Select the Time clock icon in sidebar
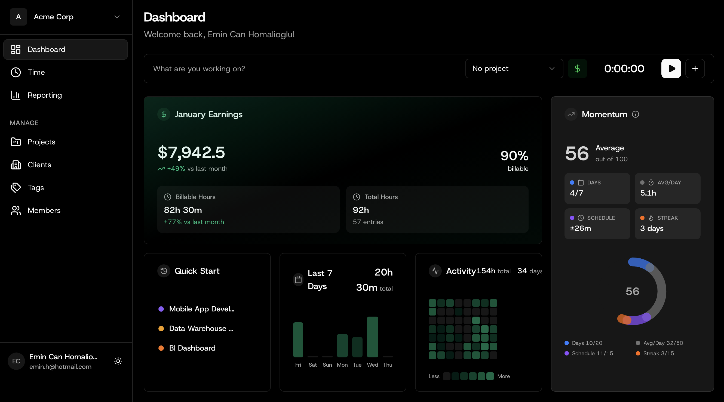 pyautogui.click(x=16, y=72)
